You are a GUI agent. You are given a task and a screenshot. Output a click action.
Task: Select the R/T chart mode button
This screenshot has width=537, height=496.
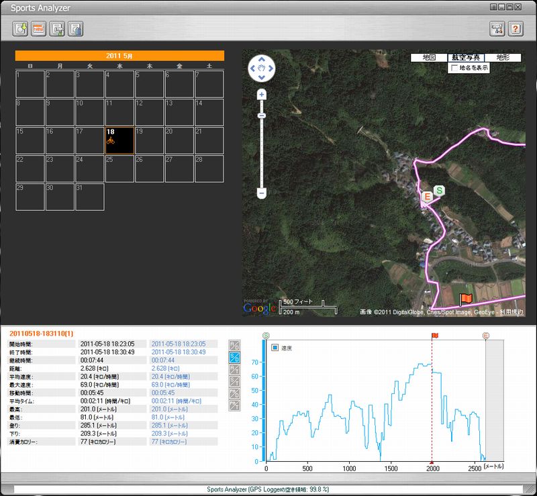(x=234, y=370)
